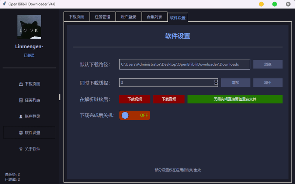Click the sidebar splitter handle
295x184 pixels.
pos(60,97)
